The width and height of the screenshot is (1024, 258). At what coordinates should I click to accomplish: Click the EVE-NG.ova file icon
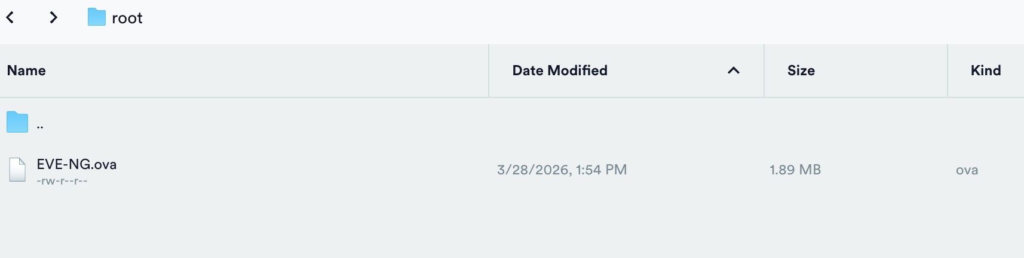17,170
